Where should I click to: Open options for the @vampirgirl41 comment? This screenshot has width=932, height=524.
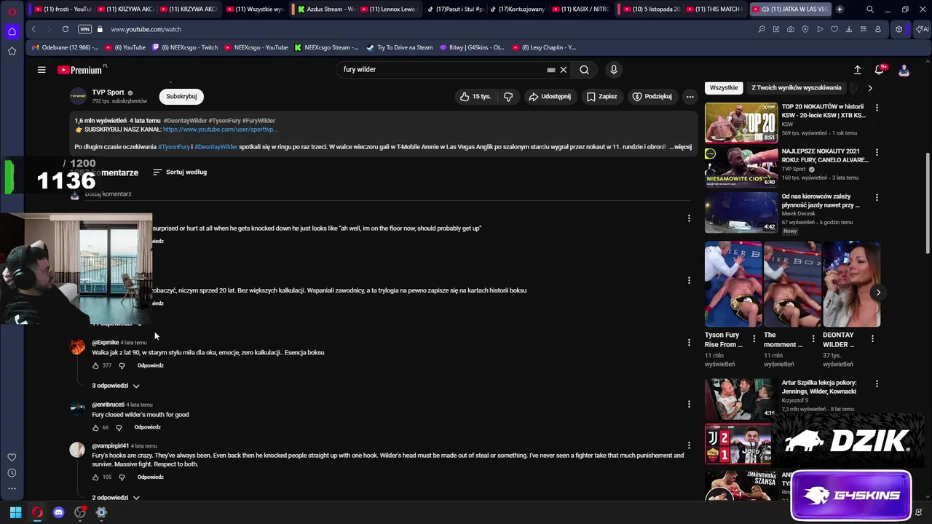click(689, 445)
